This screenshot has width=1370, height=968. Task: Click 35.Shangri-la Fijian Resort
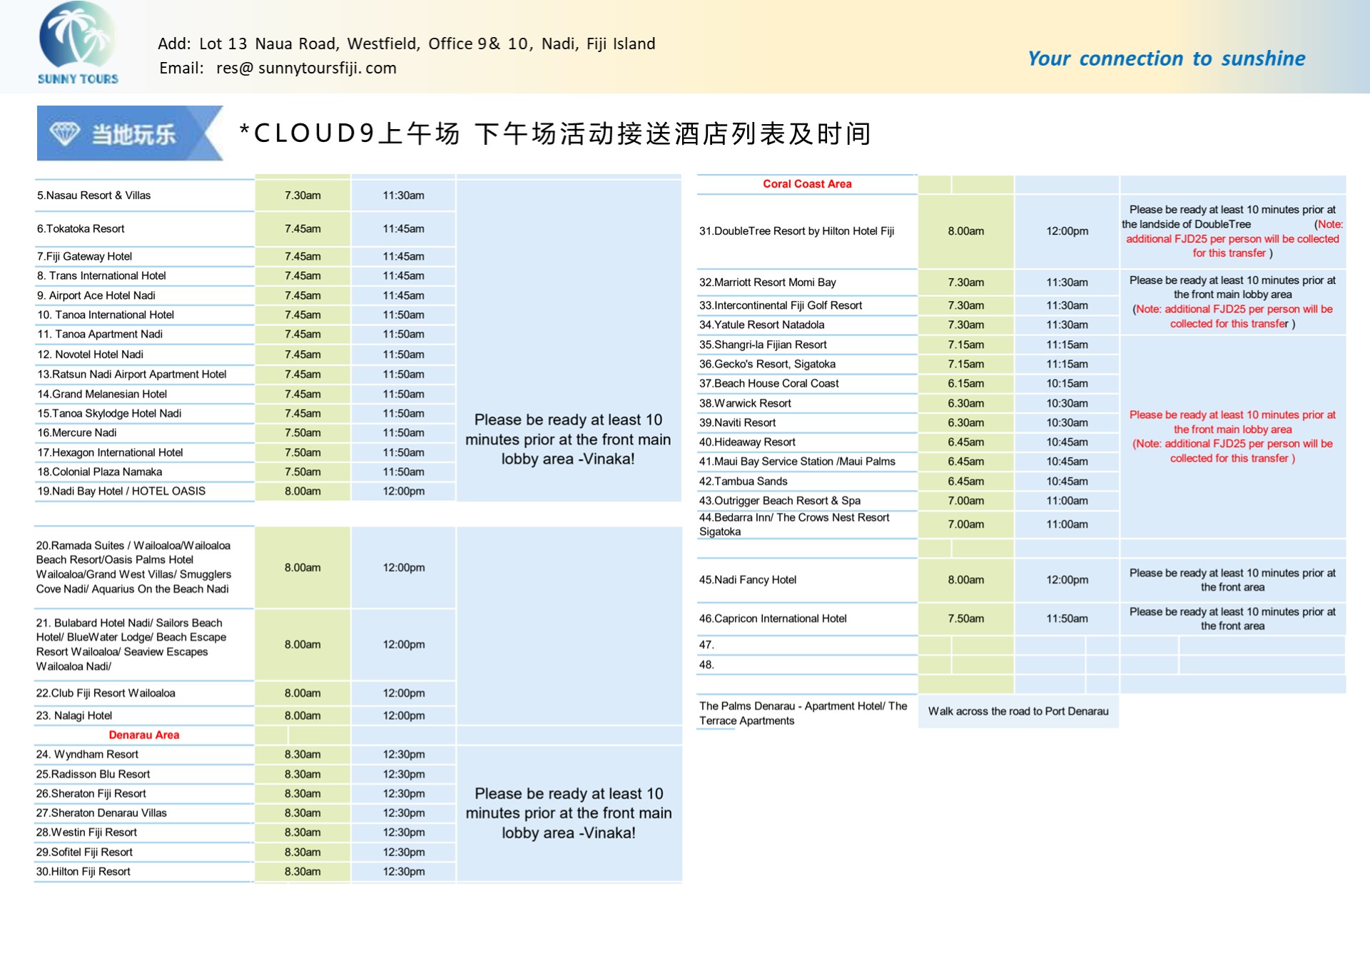(x=763, y=345)
